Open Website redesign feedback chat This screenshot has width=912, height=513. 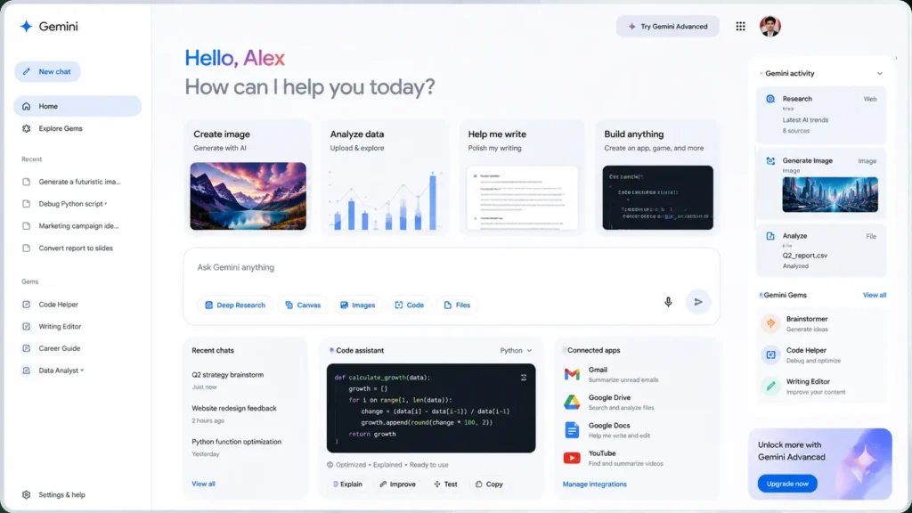click(x=234, y=408)
